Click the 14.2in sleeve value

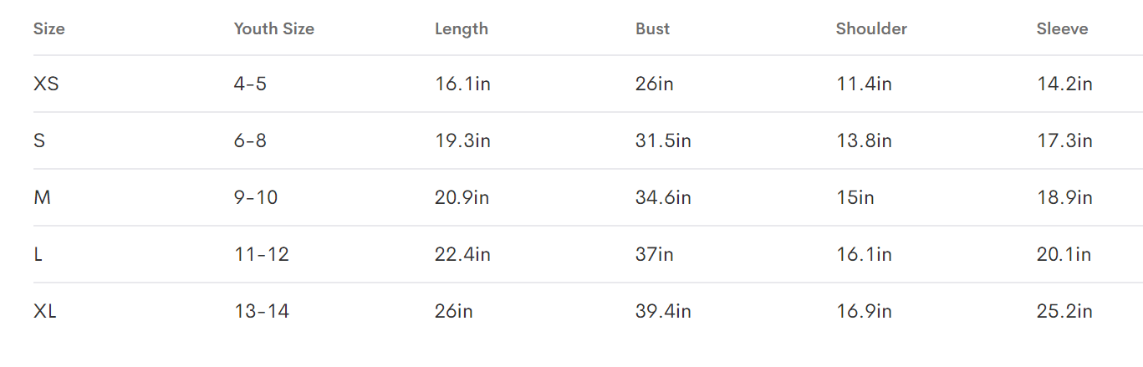click(x=1064, y=84)
